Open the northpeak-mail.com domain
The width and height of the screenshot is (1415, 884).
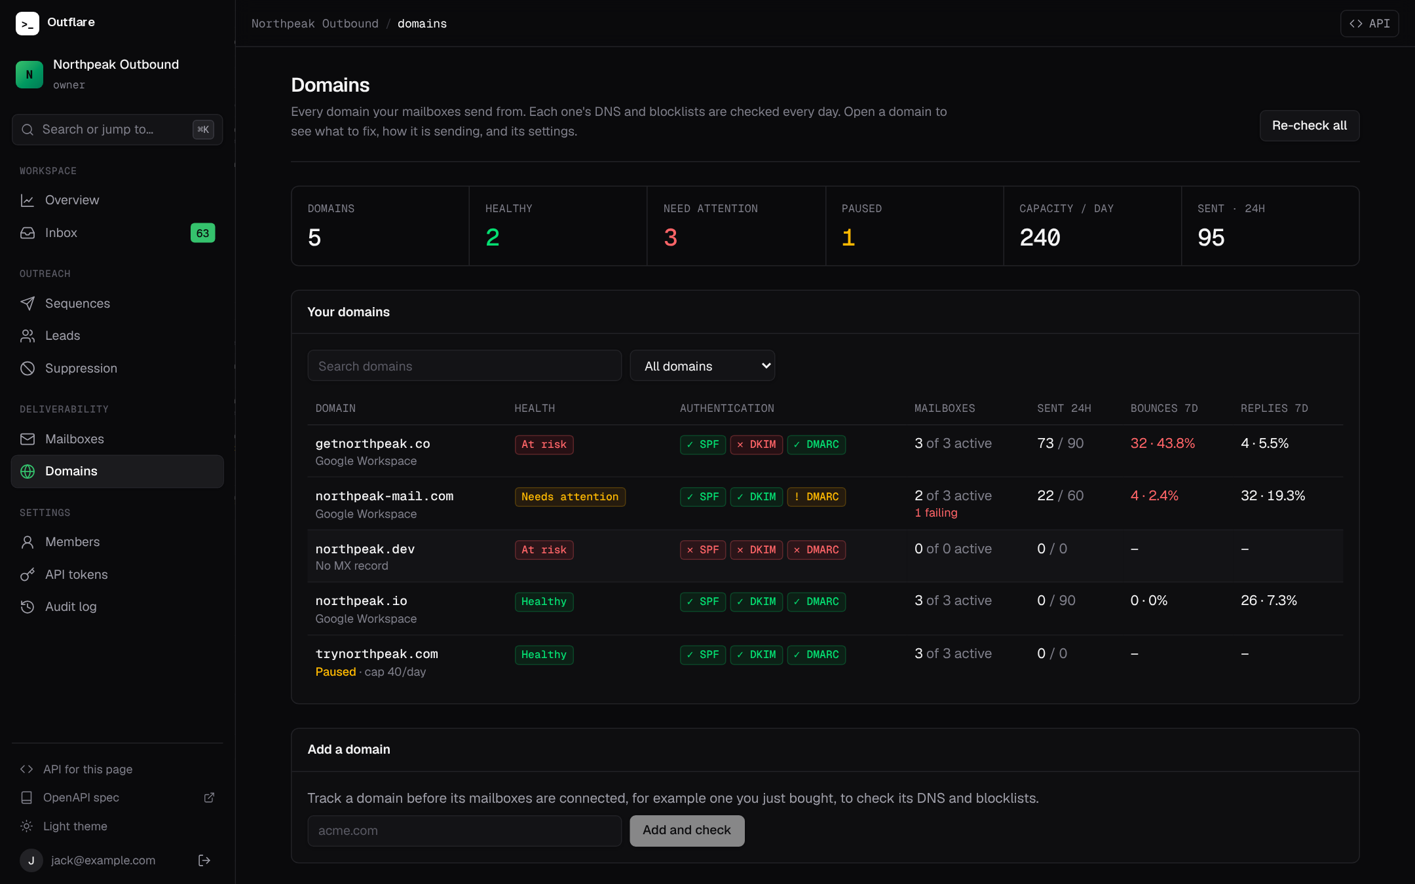(384, 496)
